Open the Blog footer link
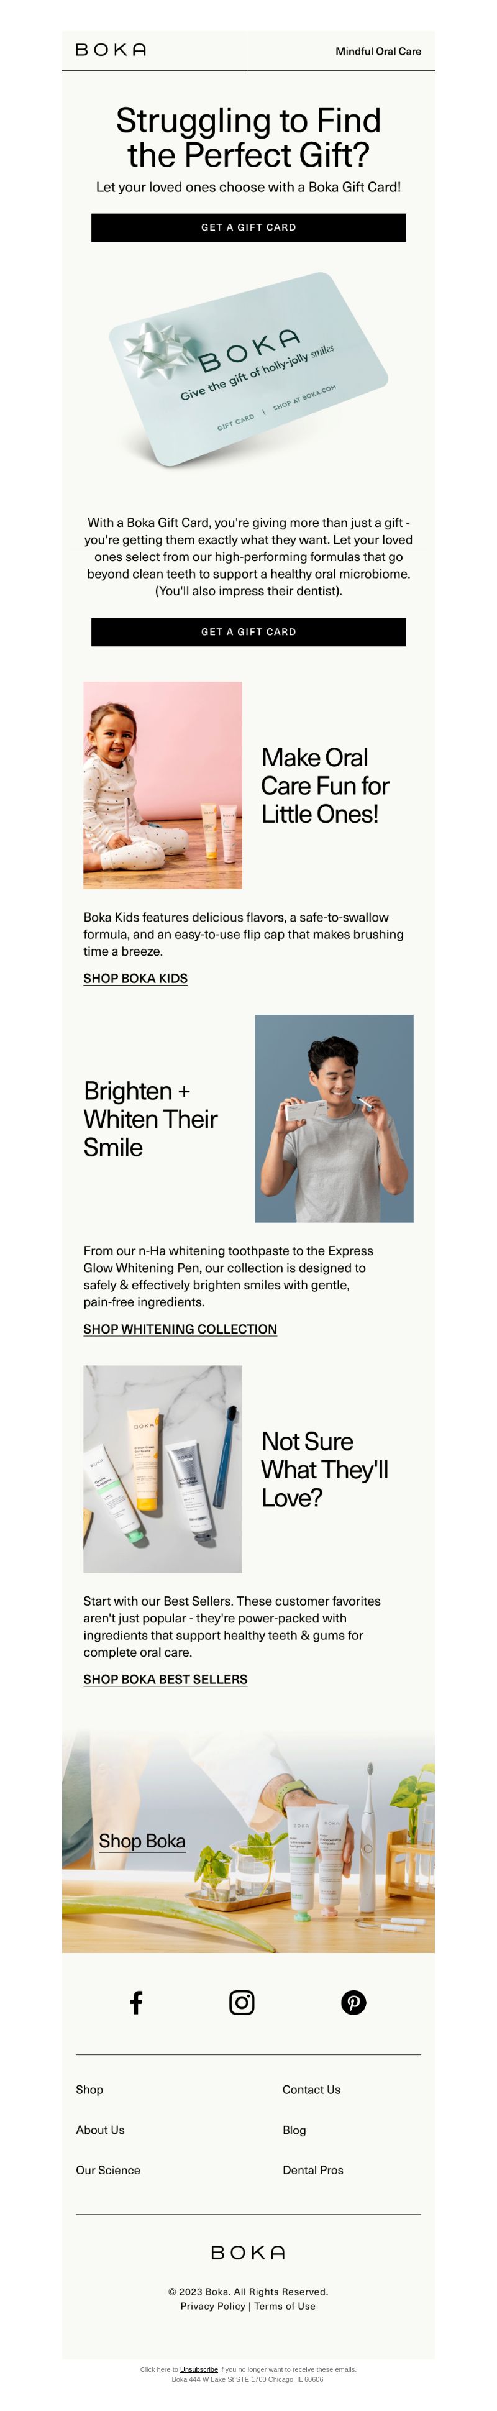497x2411 pixels. 294,2130
